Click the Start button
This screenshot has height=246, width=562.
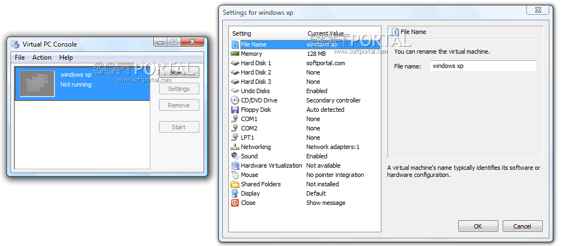click(x=179, y=127)
